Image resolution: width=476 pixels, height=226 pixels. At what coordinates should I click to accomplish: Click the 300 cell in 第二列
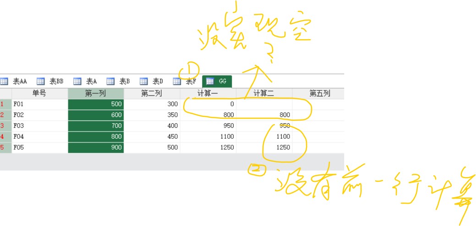pos(152,105)
